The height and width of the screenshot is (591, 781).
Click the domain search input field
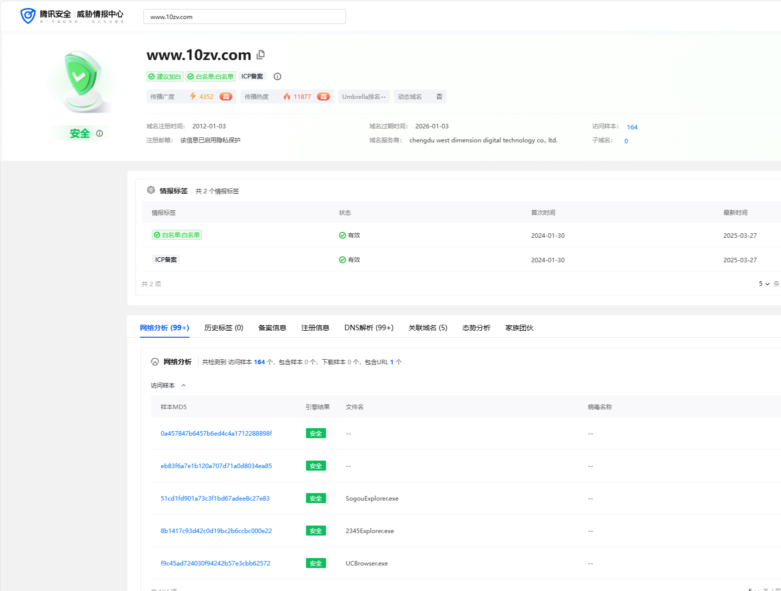(244, 16)
